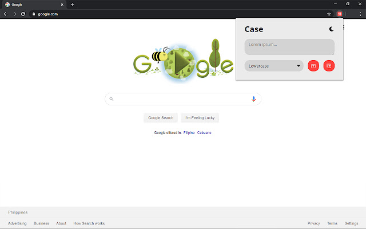Switch language to Filipino

189,132
